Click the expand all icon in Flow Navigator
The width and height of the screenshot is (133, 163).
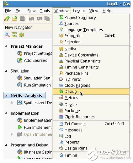point(21,35)
